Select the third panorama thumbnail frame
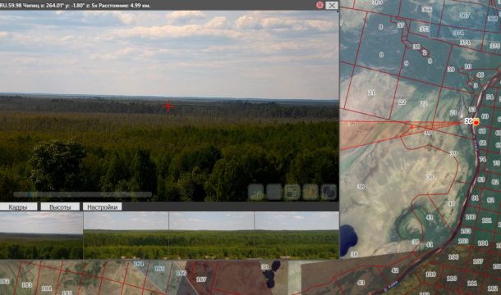Image resolution: width=501 pixels, height=295 pixels. tap(212, 235)
